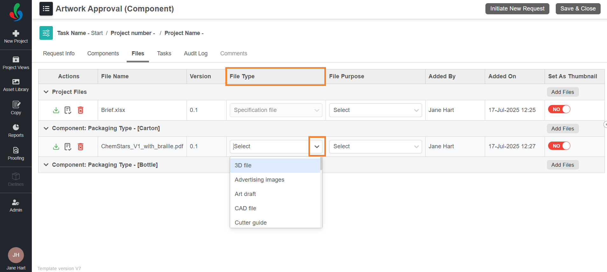Click Save & Close button
The width and height of the screenshot is (607, 272).
[578, 9]
